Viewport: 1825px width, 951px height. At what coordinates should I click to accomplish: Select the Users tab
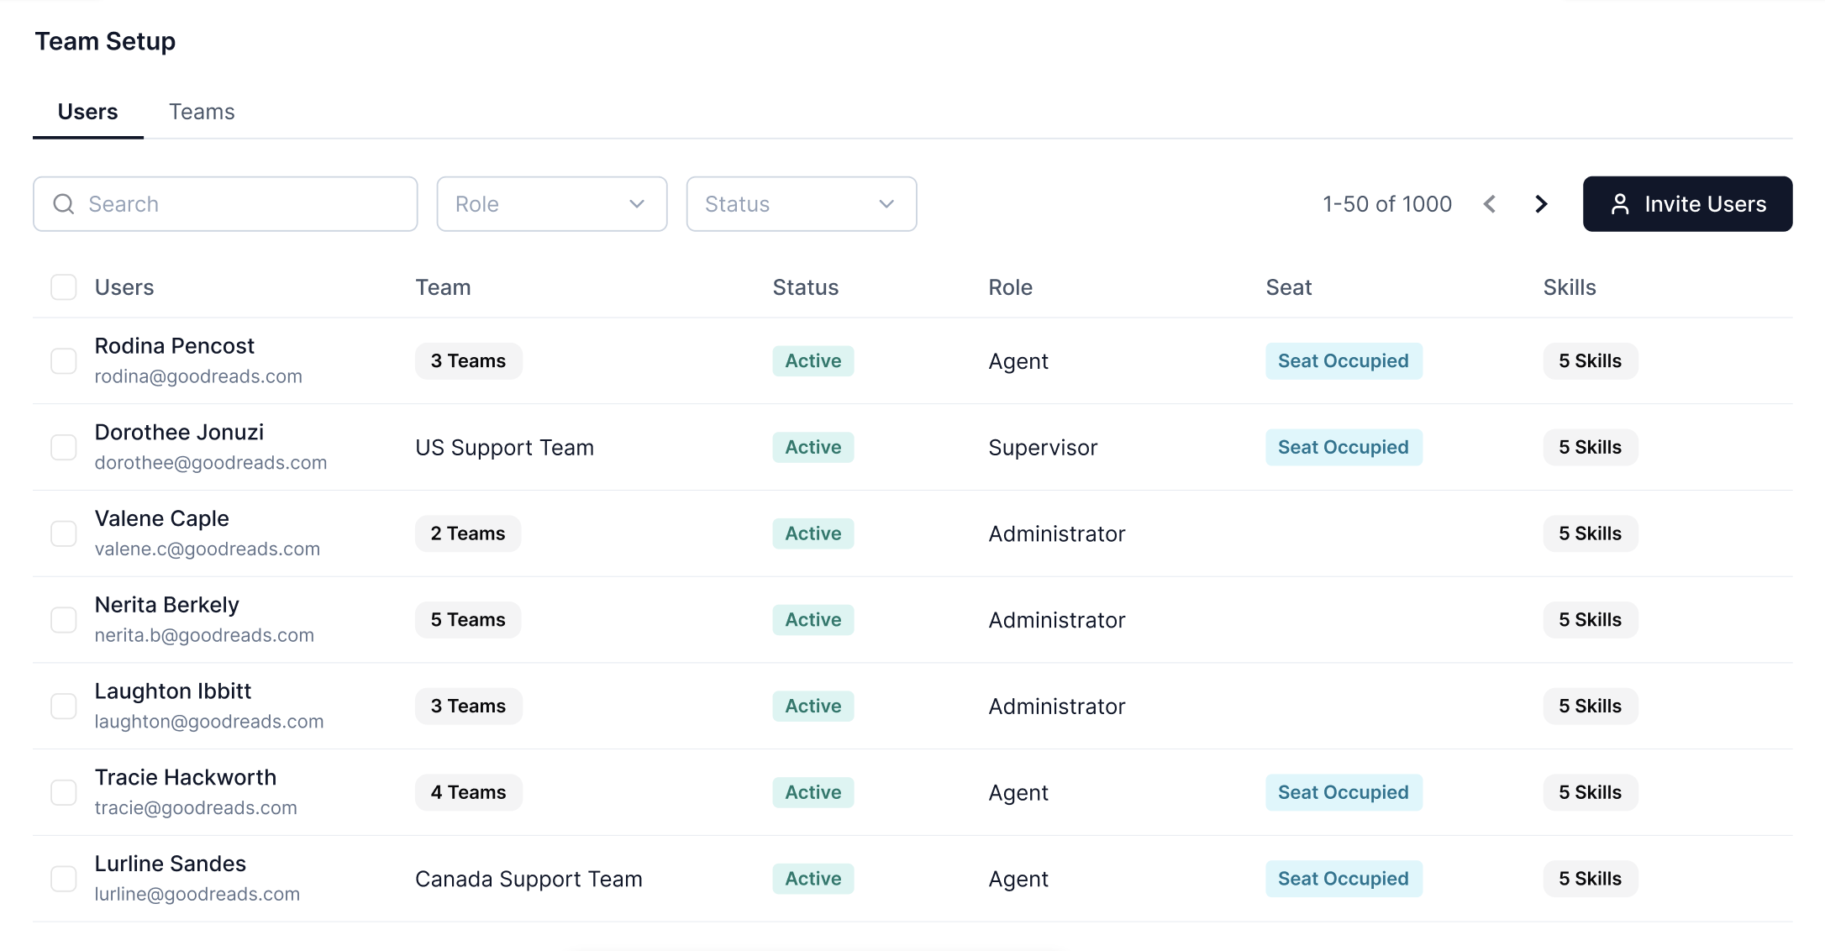coord(87,112)
